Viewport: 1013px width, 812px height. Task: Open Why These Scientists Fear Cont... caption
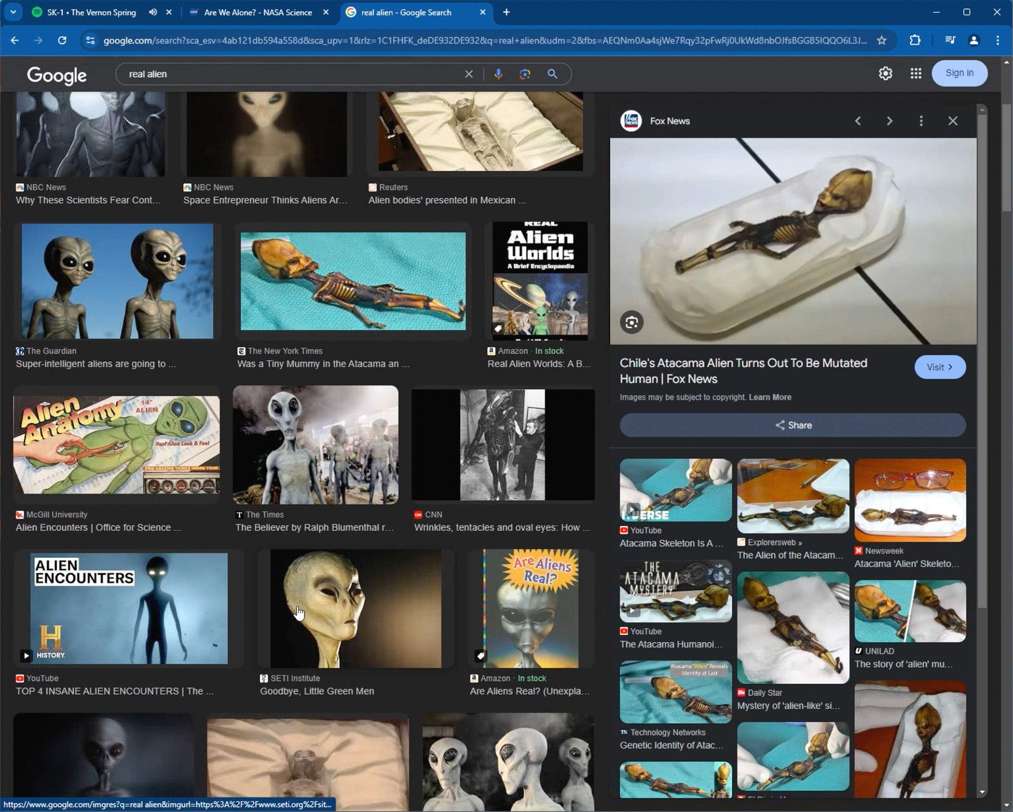88,200
